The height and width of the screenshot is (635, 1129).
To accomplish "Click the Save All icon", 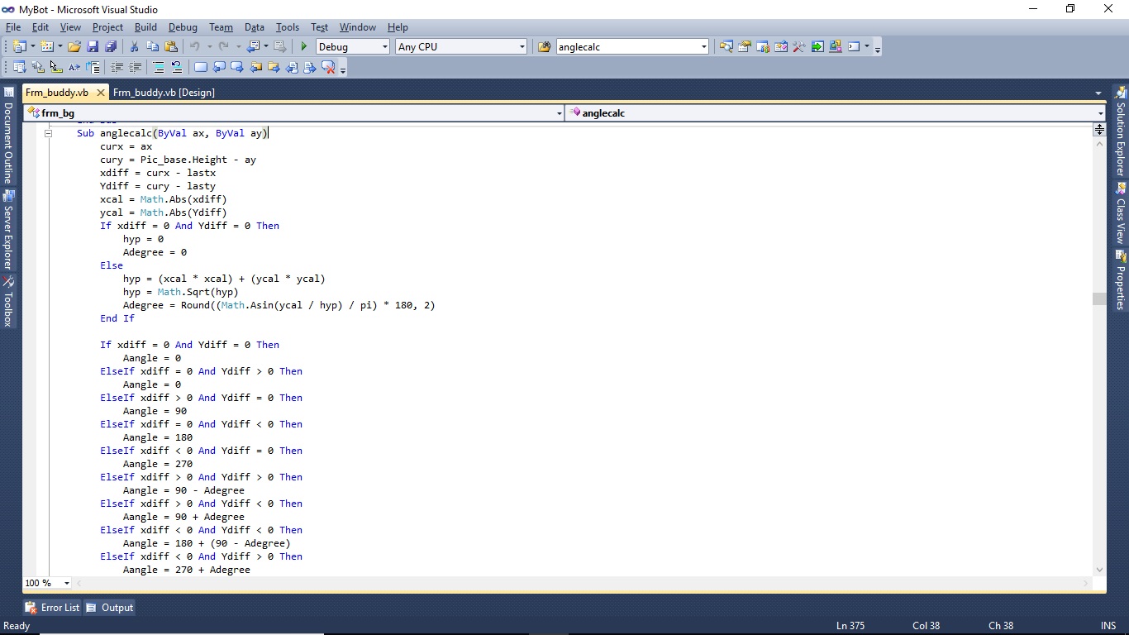I will click(x=111, y=46).
